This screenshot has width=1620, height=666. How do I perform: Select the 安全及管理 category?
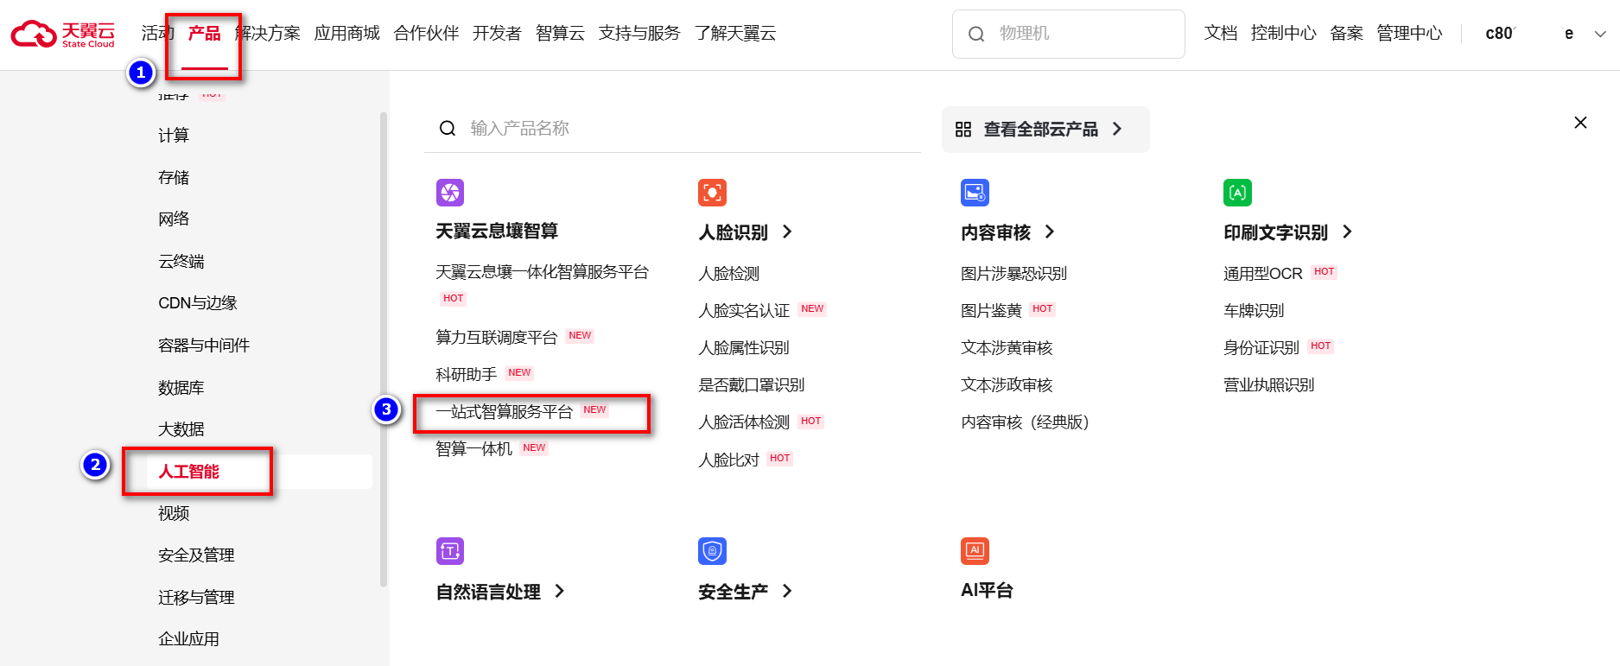[196, 555]
